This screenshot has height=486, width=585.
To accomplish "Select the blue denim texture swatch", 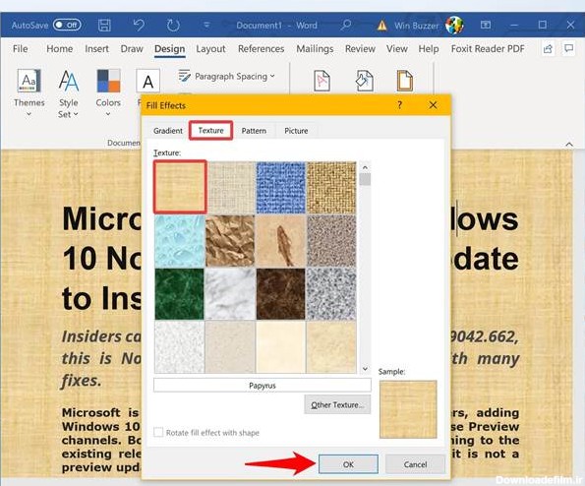I will tap(280, 188).
